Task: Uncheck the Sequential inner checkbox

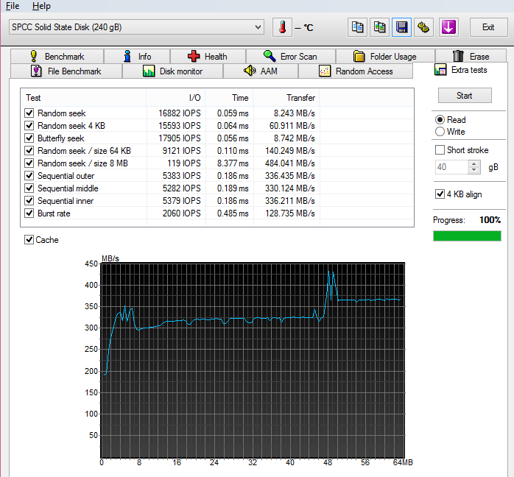Action: [29, 200]
